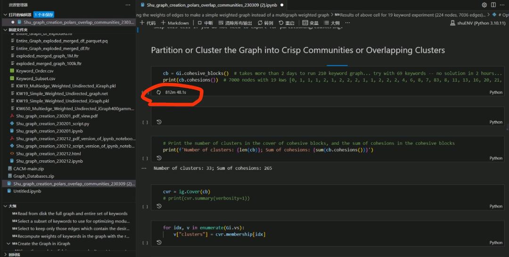Jump to Read from disk outline entry

click(x=72, y=214)
